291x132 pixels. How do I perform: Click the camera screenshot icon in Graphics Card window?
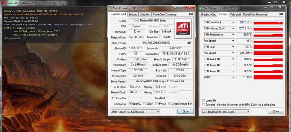pos(191,14)
